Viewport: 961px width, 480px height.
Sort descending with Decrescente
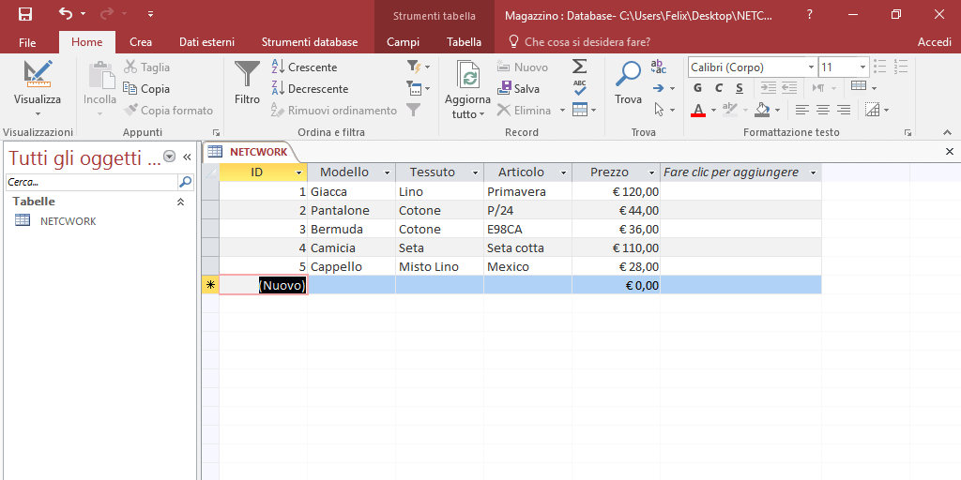[310, 89]
